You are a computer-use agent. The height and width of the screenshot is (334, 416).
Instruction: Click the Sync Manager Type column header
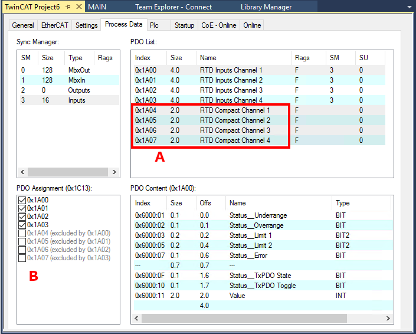[x=80, y=58]
